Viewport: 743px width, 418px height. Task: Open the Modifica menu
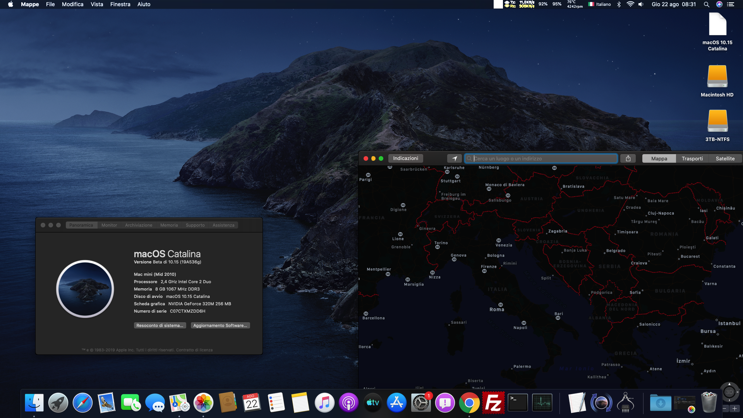(x=73, y=4)
